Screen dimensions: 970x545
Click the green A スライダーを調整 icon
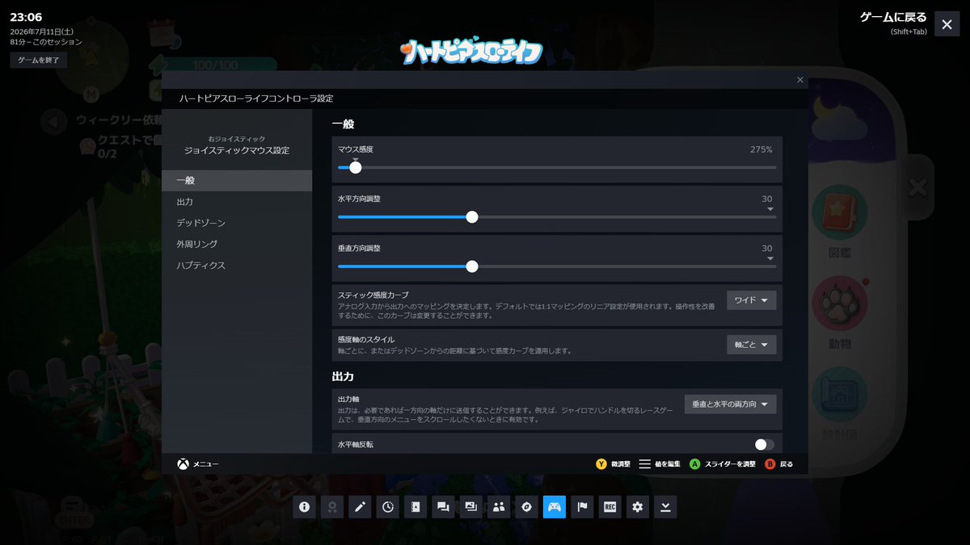point(695,464)
